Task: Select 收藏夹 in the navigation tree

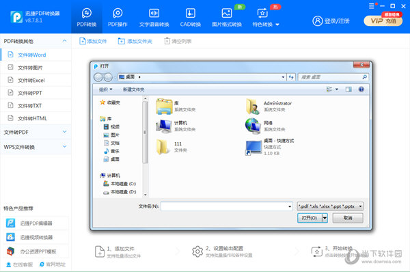Action: pyautogui.click(x=110, y=103)
